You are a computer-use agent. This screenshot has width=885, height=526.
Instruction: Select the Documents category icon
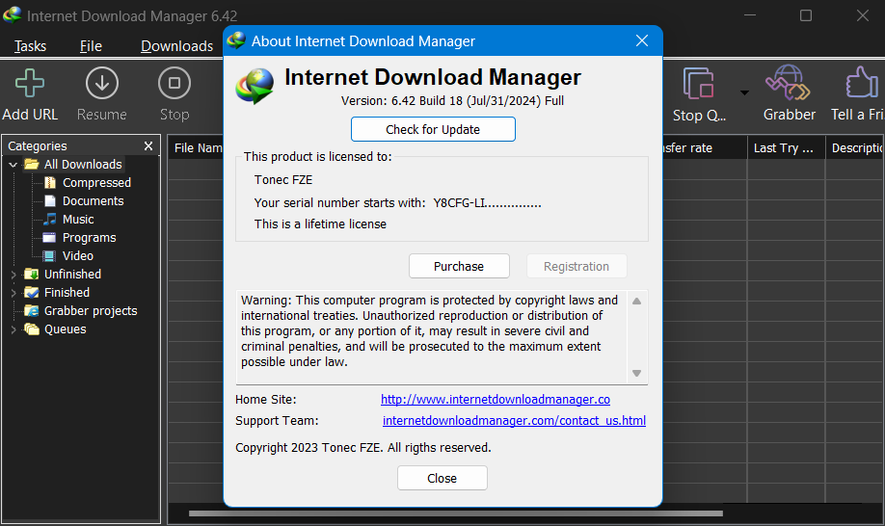(x=50, y=200)
